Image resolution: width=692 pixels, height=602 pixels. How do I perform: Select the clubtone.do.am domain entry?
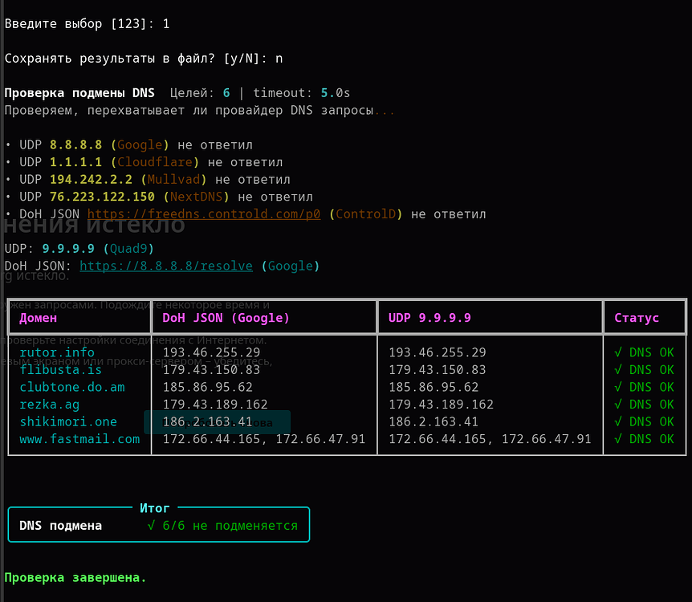(x=72, y=387)
